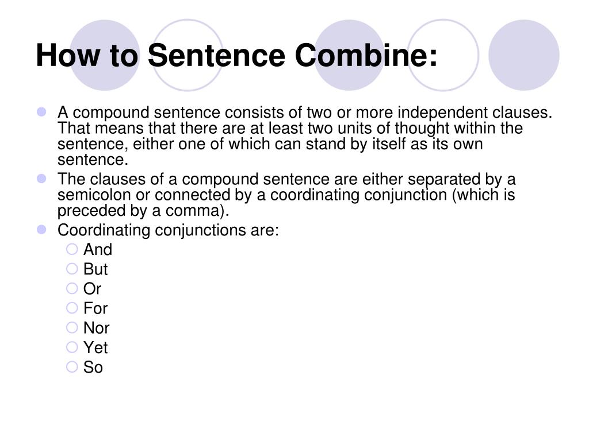
Task: Click the hollow bullet beside So
Action: [x=72, y=366]
